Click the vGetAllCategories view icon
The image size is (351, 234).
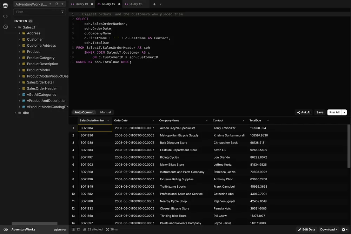pyautogui.click(x=24, y=95)
